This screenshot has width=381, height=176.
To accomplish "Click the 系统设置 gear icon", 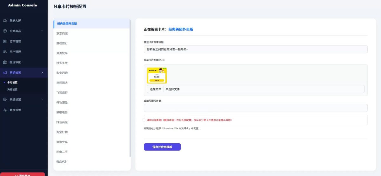I will click(x=5, y=99).
